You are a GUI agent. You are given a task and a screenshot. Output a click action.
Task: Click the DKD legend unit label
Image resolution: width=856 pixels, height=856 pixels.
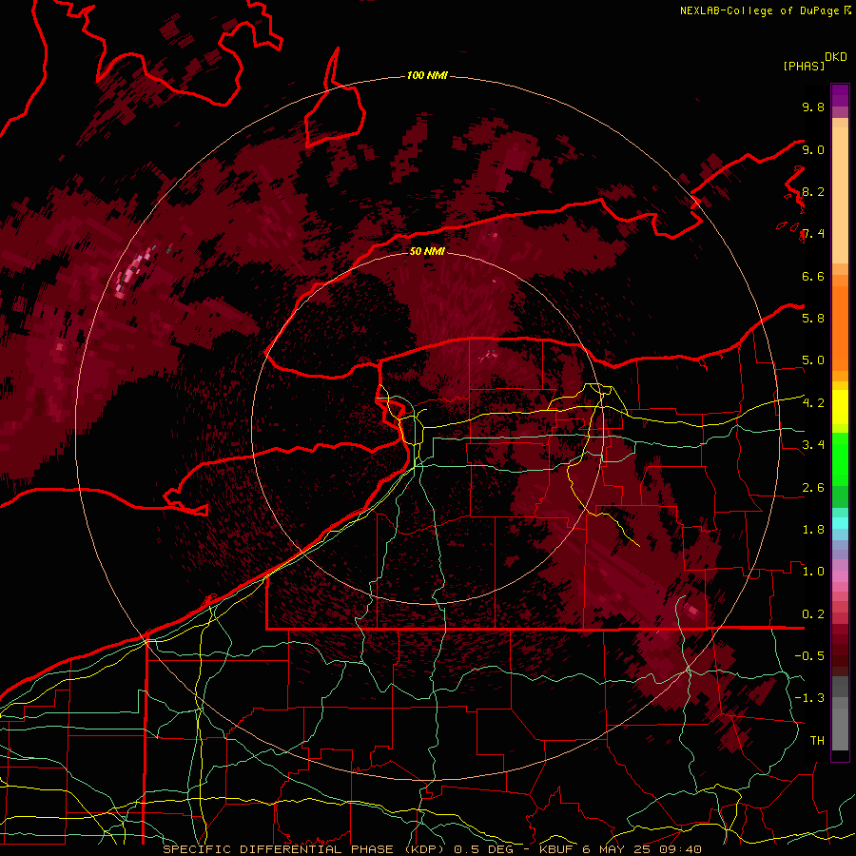point(835,57)
